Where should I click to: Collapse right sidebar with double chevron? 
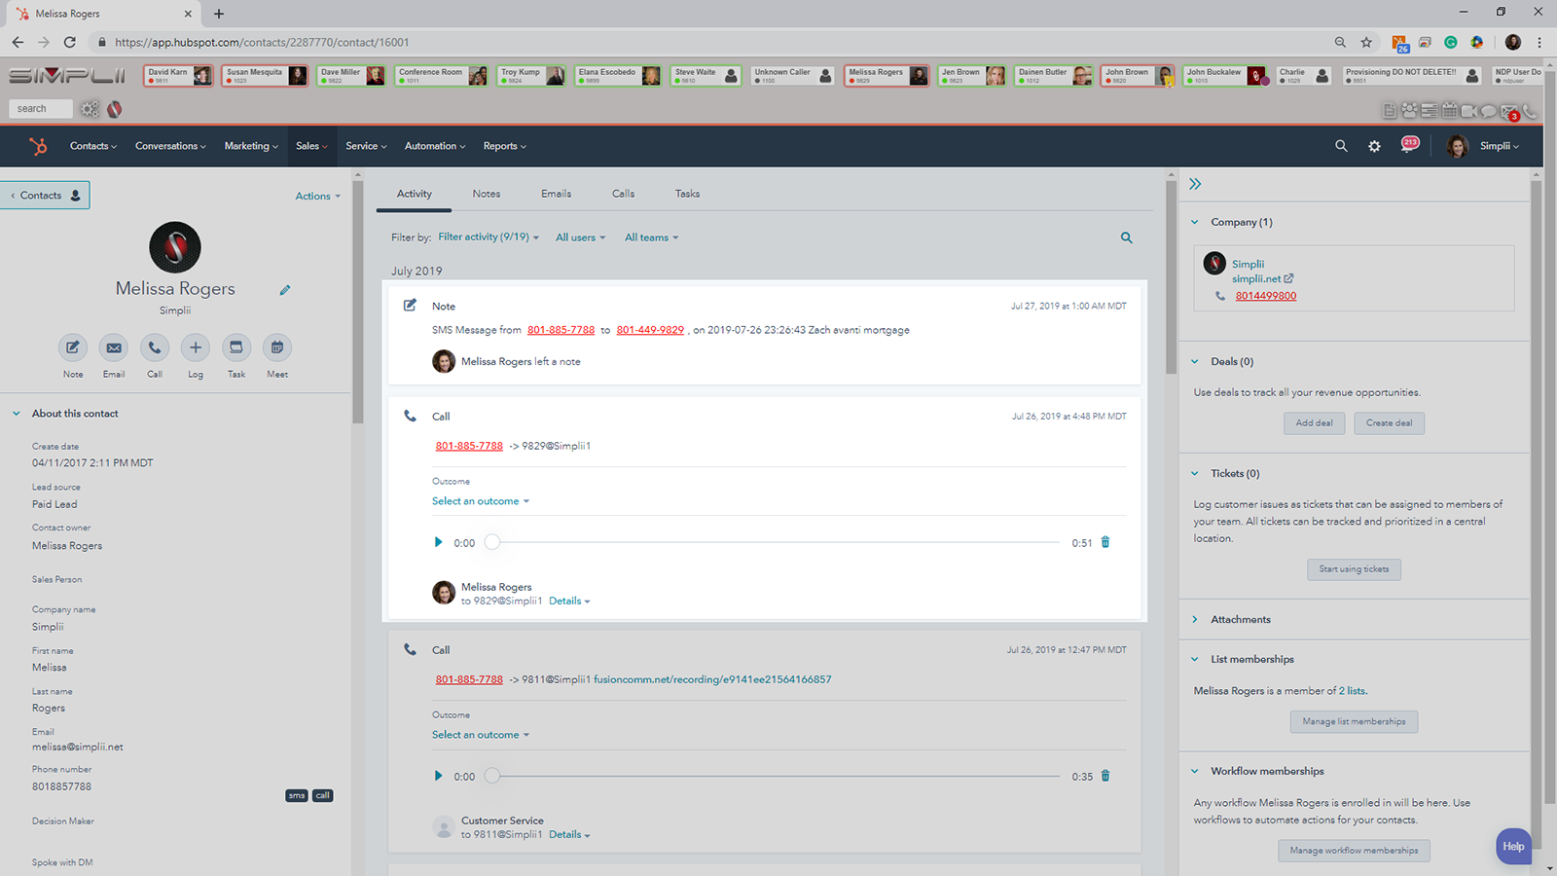1195,184
